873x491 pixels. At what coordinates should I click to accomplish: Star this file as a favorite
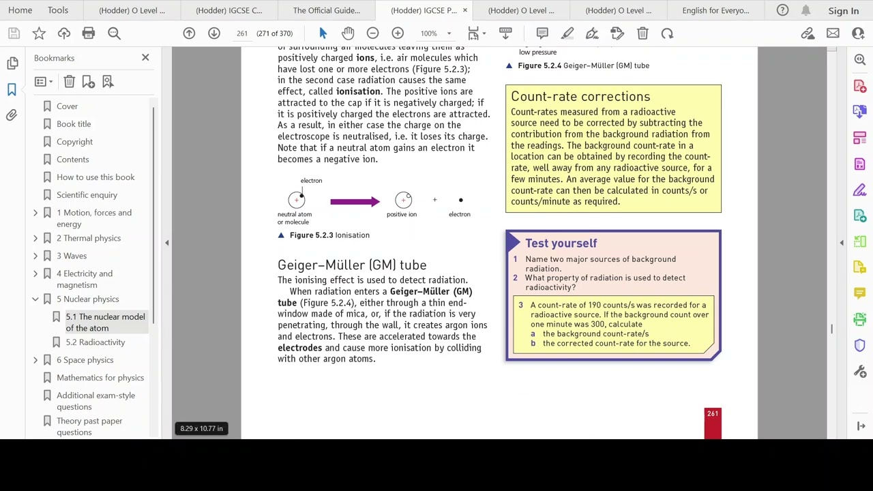click(x=39, y=33)
